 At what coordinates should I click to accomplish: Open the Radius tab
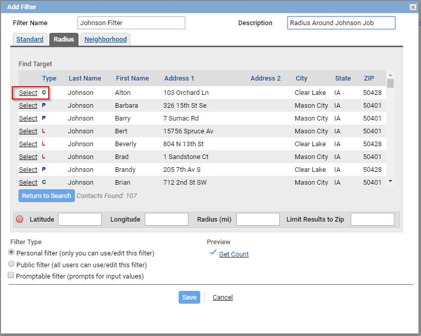click(64, 39)
